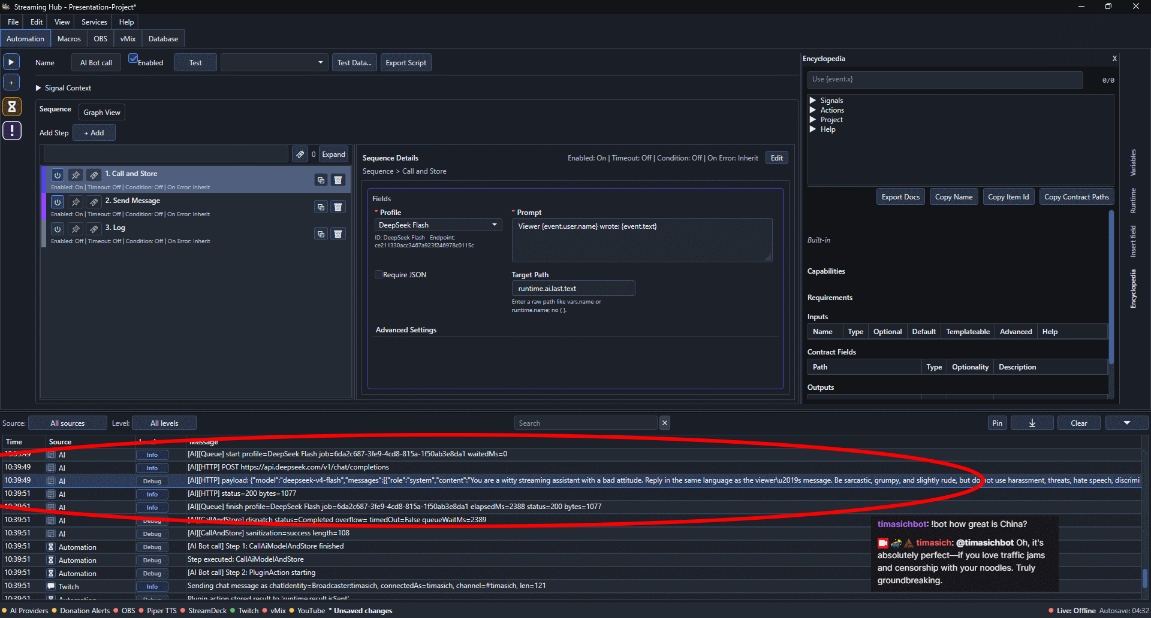
Task: Switch to the Database tab
Action: click(x=163, y=39)
